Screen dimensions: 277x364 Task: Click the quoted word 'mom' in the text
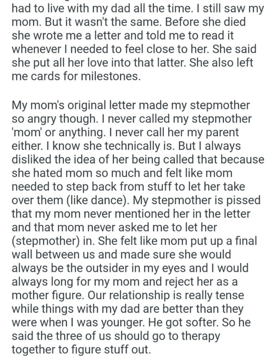[26, 132]
